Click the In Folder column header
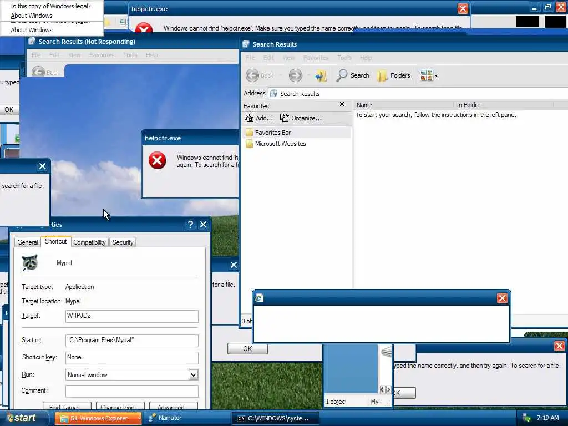Viewport: 568px width, 426px height. [503, 105]
